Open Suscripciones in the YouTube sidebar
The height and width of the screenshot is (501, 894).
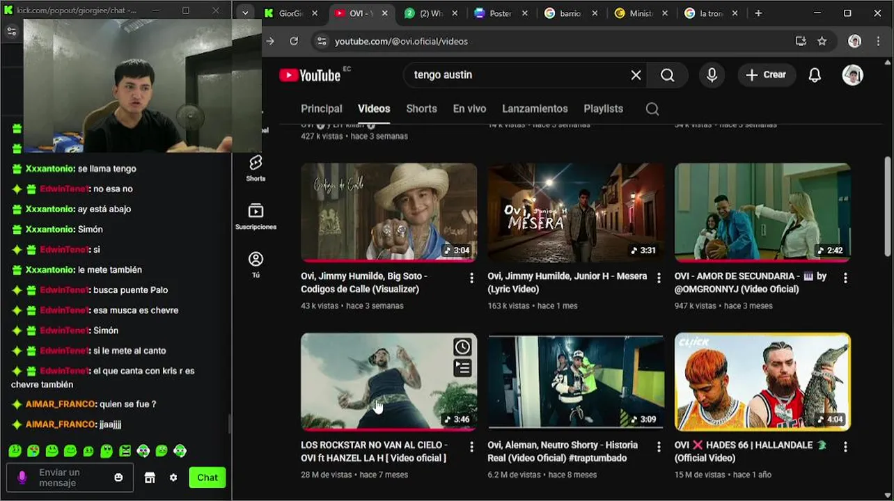[256, 216]
